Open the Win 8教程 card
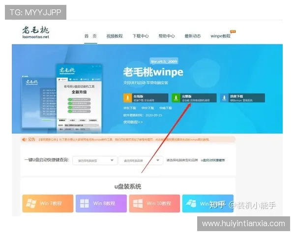The image size is (295, 236). (x=101, y=204)
